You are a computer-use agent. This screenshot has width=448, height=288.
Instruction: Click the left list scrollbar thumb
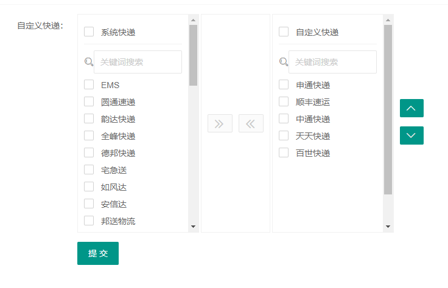pos(194,55)
